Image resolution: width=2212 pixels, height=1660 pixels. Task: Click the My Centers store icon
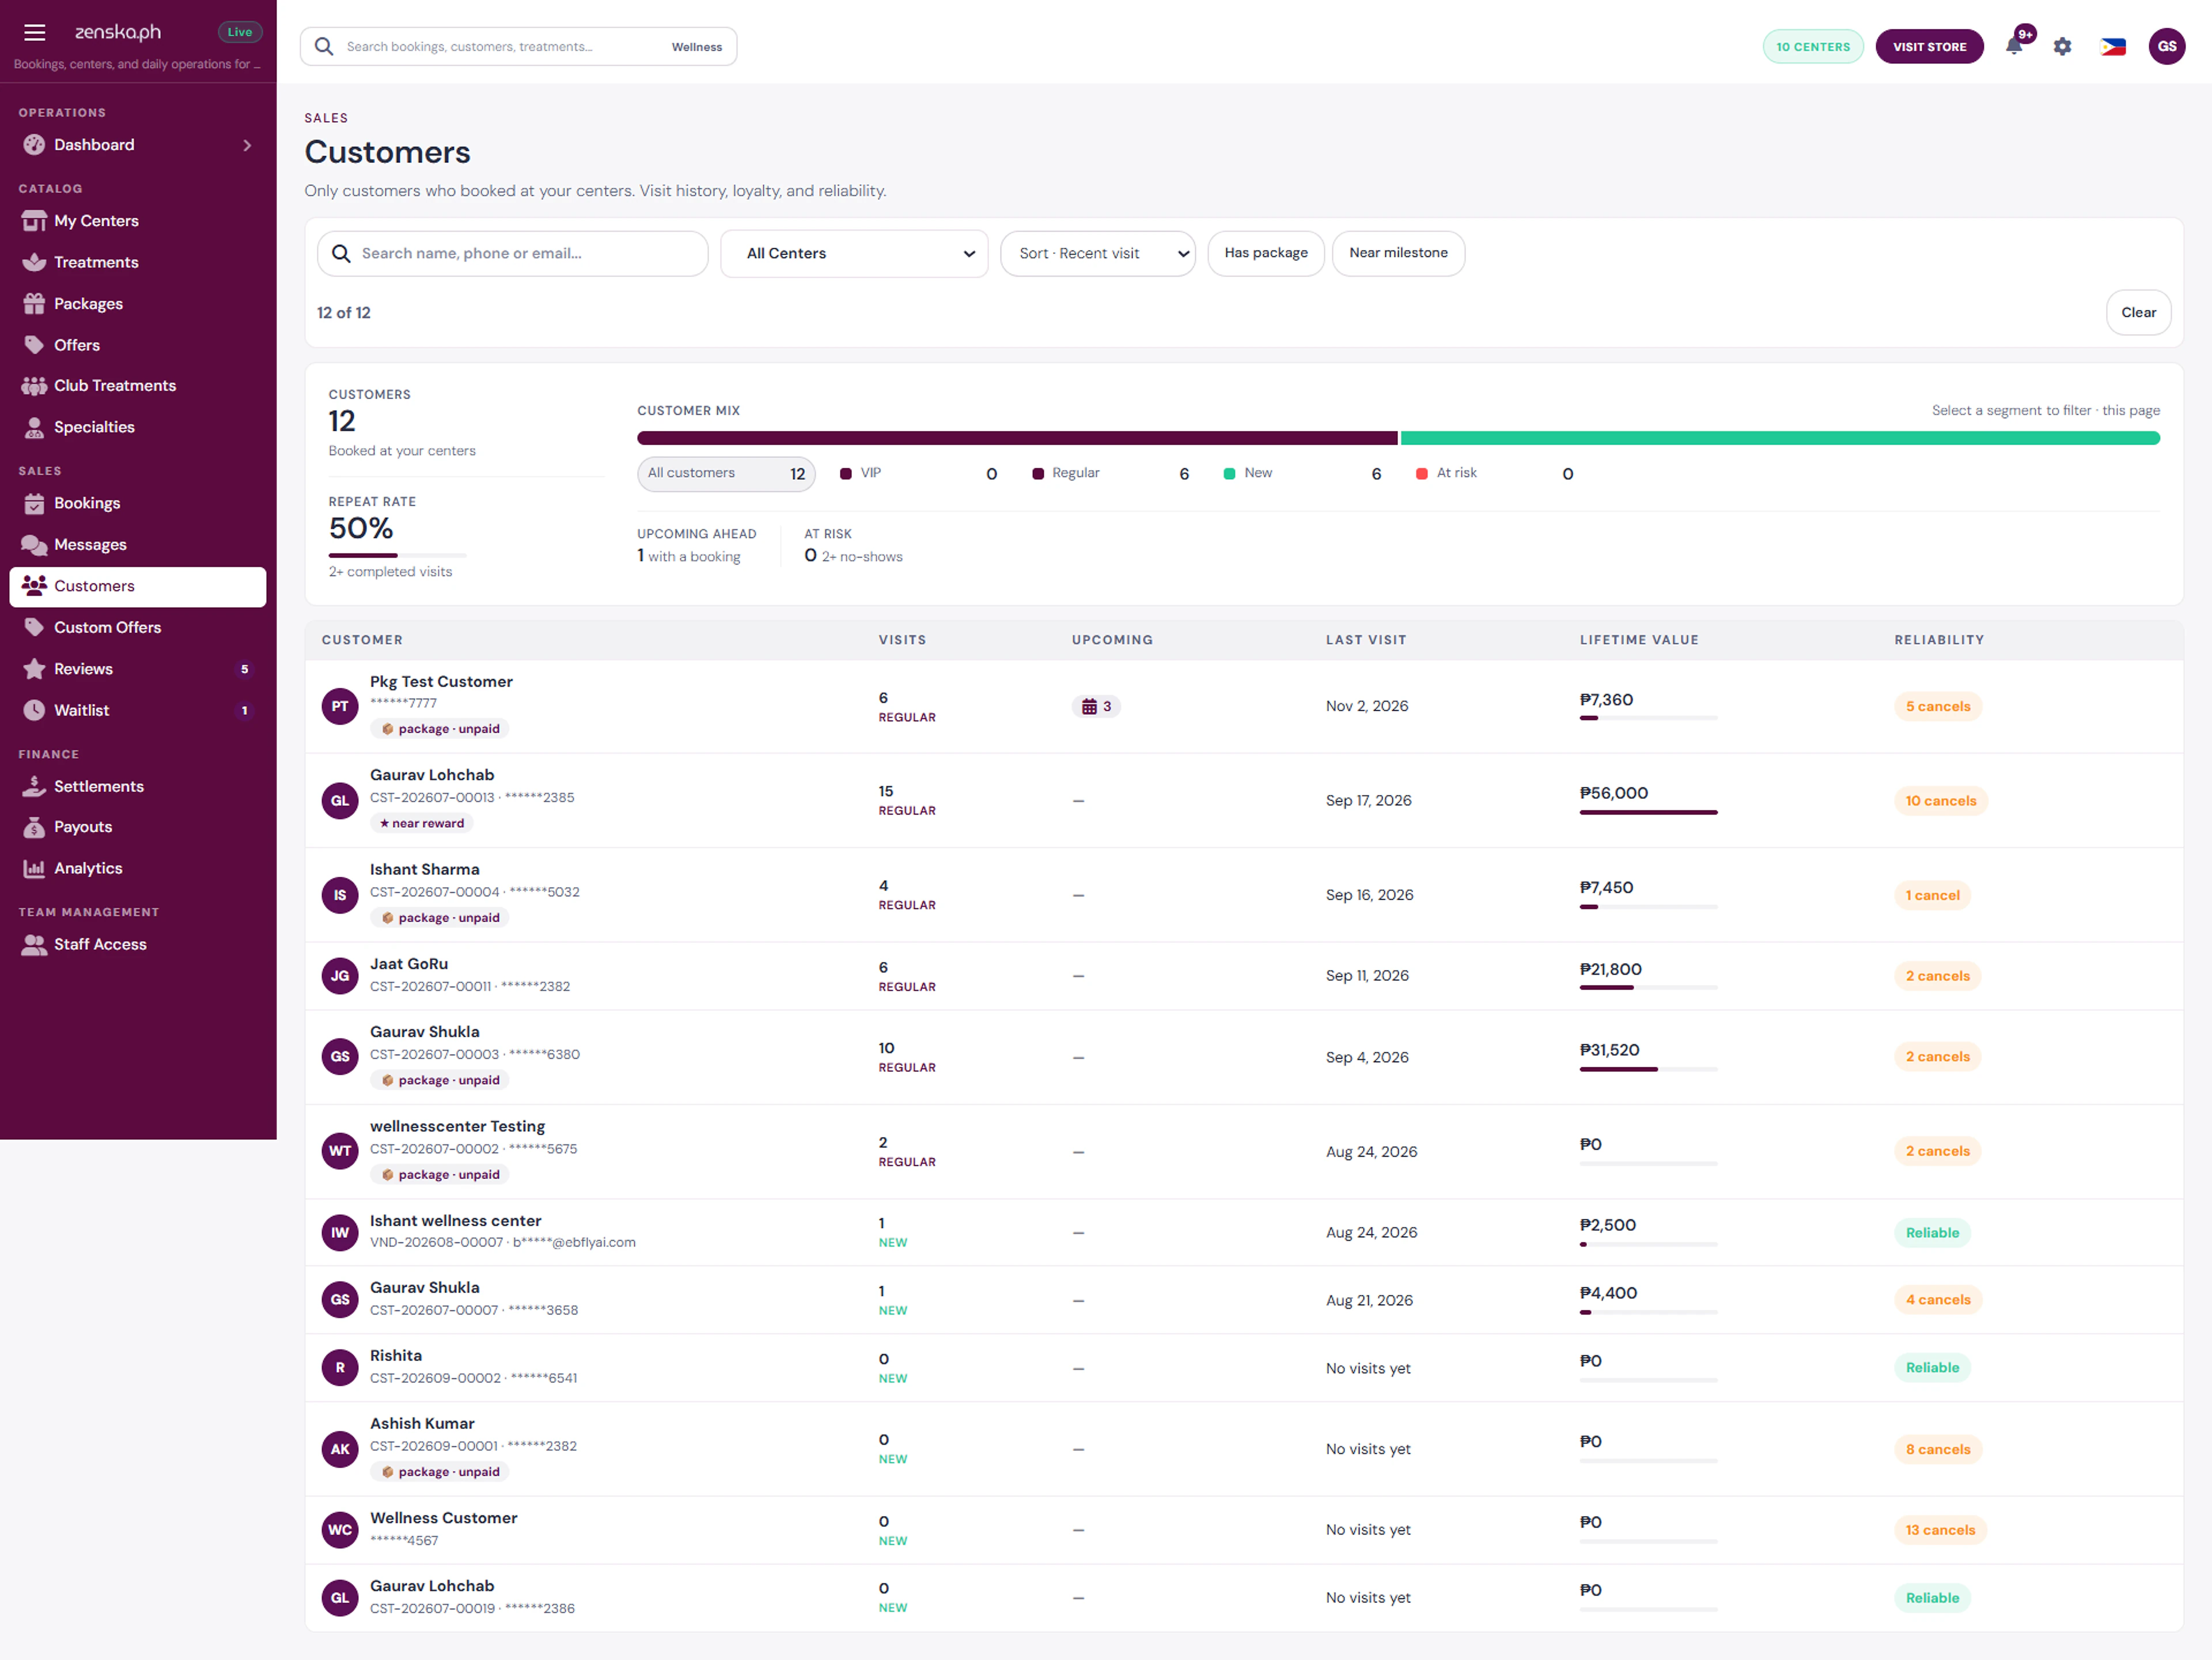34,221
